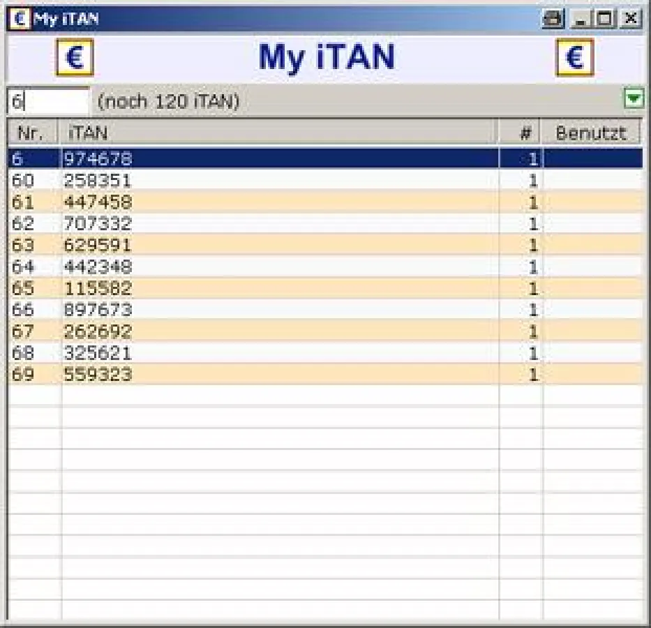This screenshot has width=651, height=628.
Task: Click the right euro symbol icon
Action: tap(573, 58)
